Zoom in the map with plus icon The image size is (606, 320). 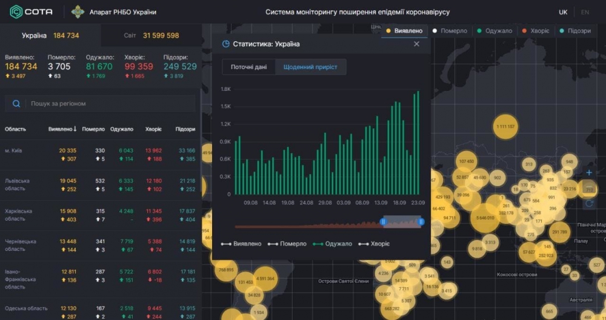click(589, 173)
